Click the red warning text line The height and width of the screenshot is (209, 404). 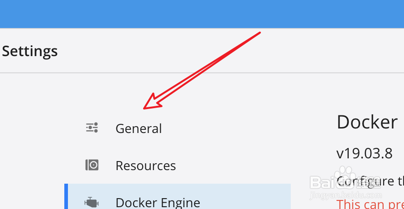pyautogui.click(x=370, y=204)
